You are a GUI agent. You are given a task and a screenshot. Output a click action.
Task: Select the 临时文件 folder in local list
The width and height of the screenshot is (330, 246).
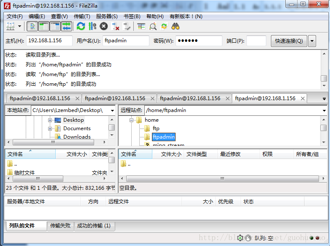pyautogui.click(x=24, y=172)
